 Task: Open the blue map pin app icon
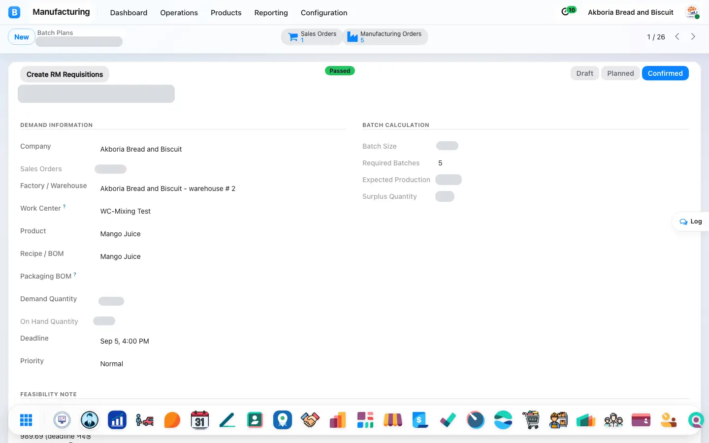(x=283, y=420)
